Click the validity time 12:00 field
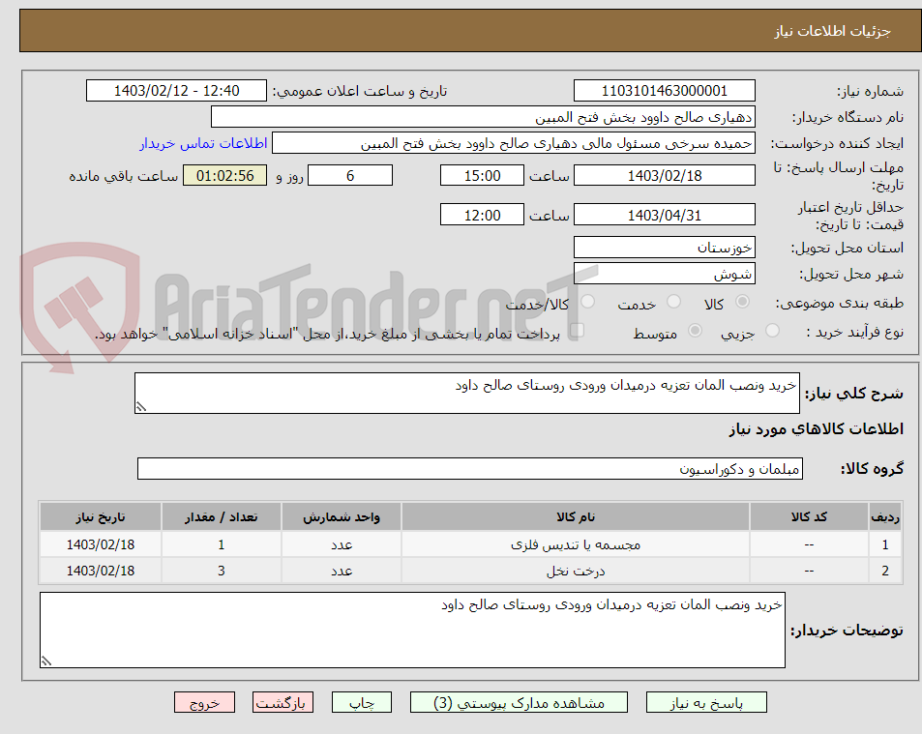 [482, 215]
